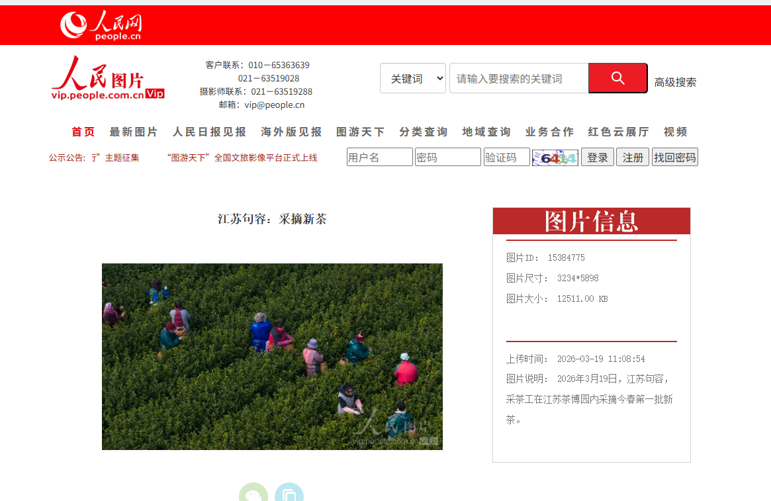771x501 pixels.
Task: Refresh the captcha verification image
Action: 555,158
